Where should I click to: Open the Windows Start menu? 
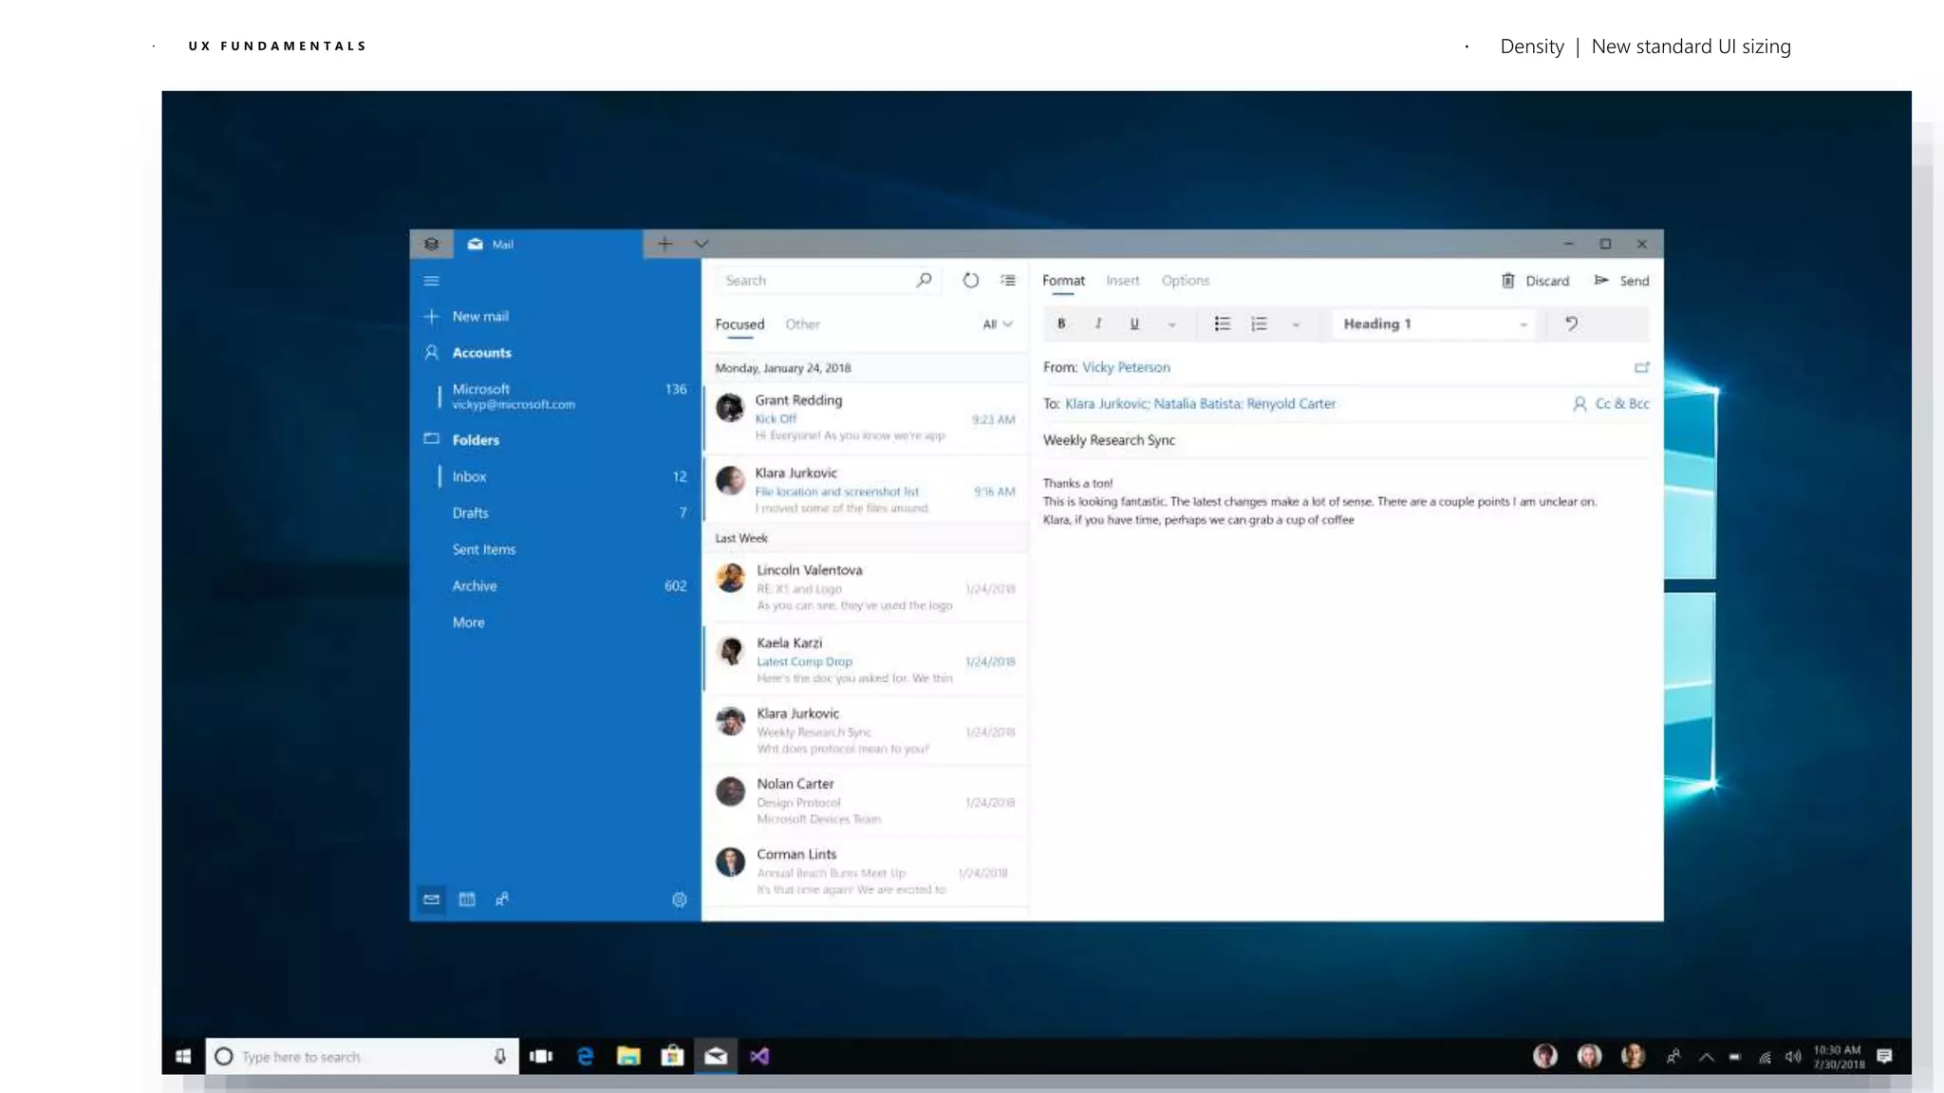[x=183, y=1056]
